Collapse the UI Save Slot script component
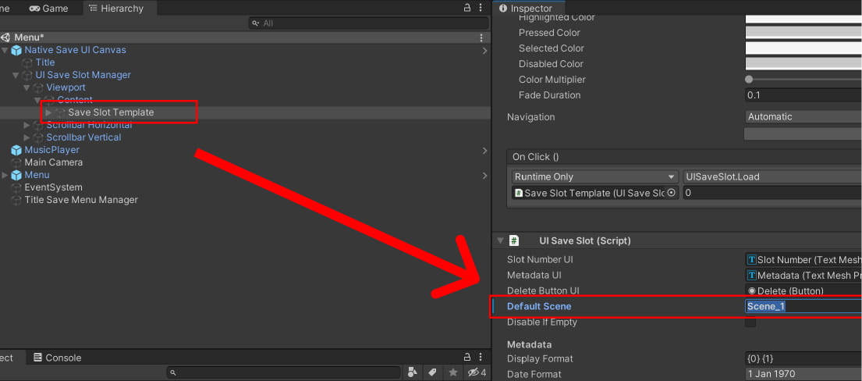Image resolution: width=862 pixels, height=381 pixels. point(500,240)
